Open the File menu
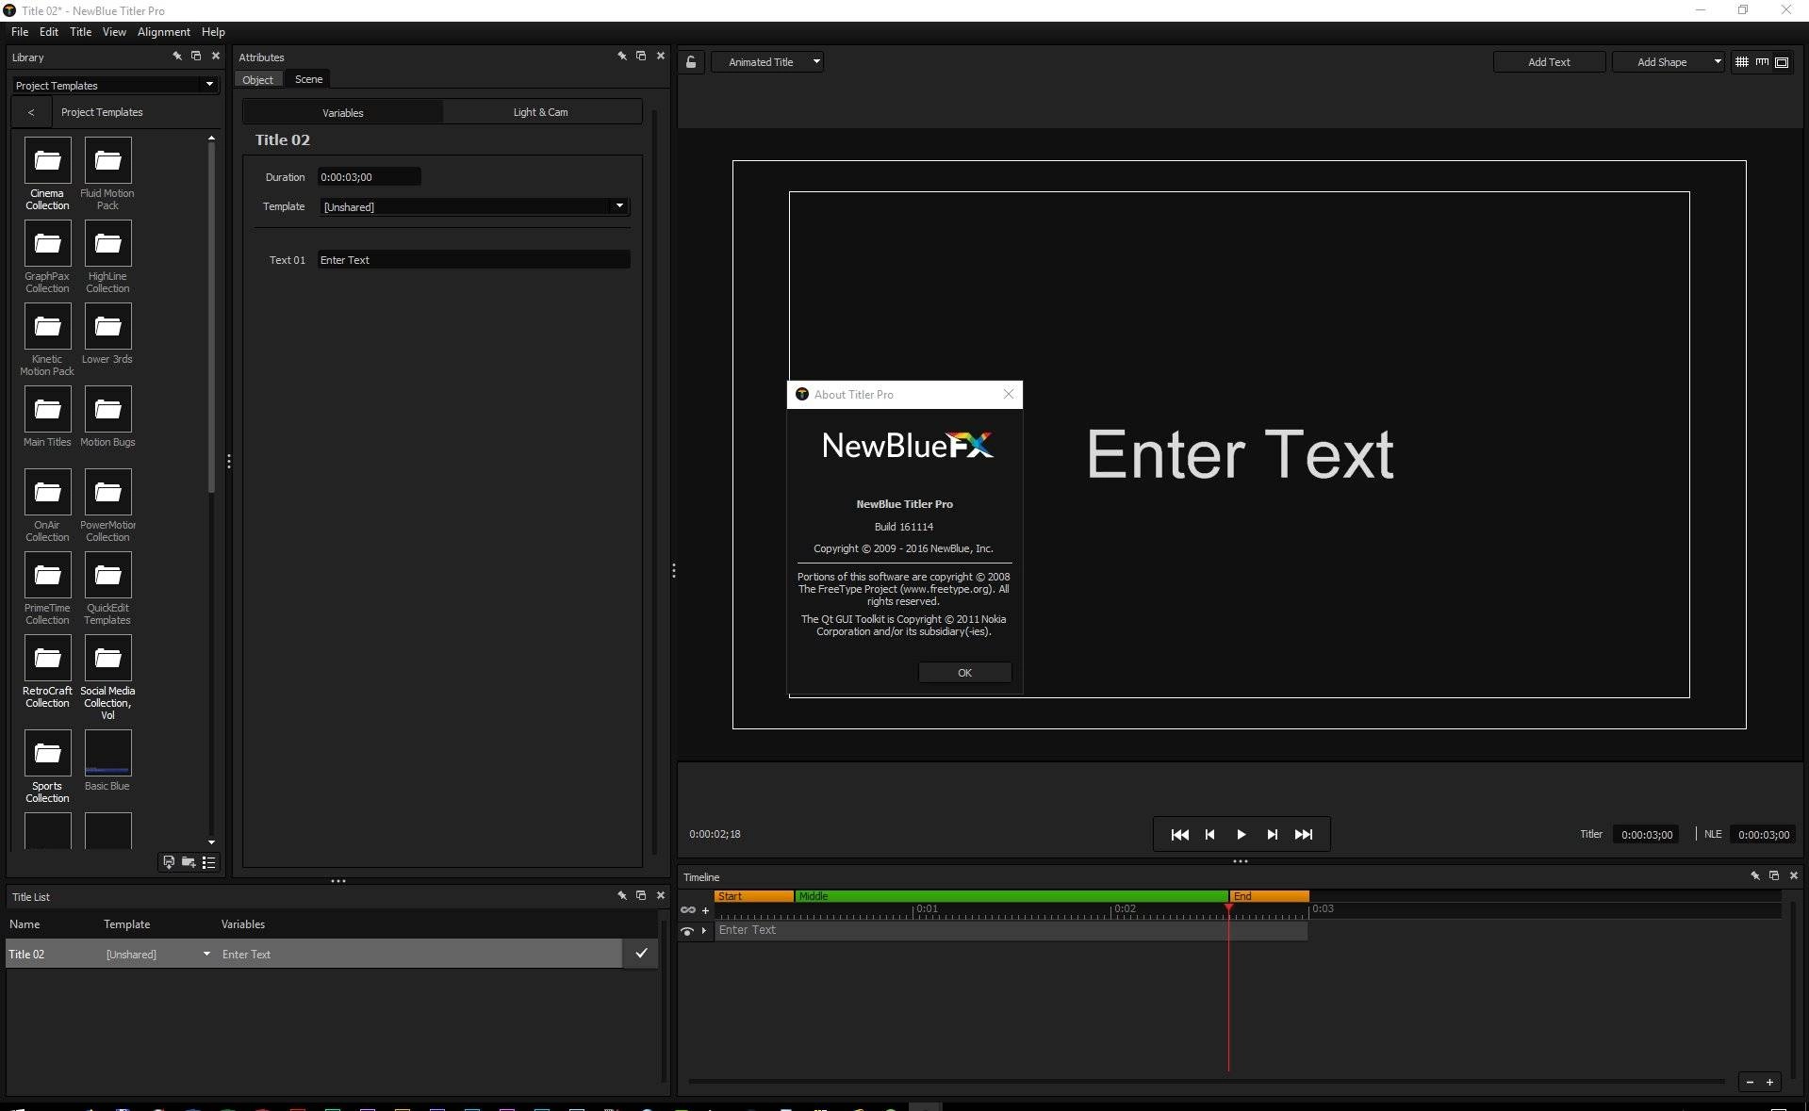The image size is (1809, 1111). pyautogui.click(x=20, y=32)
